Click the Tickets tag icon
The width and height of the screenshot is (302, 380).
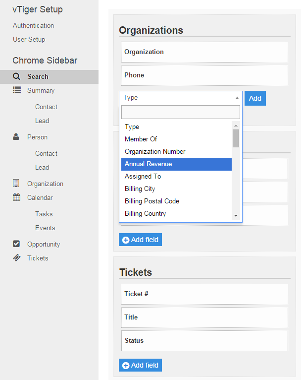coord(17,257)
